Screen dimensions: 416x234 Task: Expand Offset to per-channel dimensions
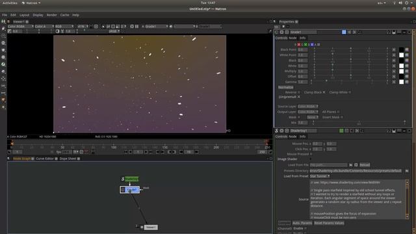(x=394, y=77)
